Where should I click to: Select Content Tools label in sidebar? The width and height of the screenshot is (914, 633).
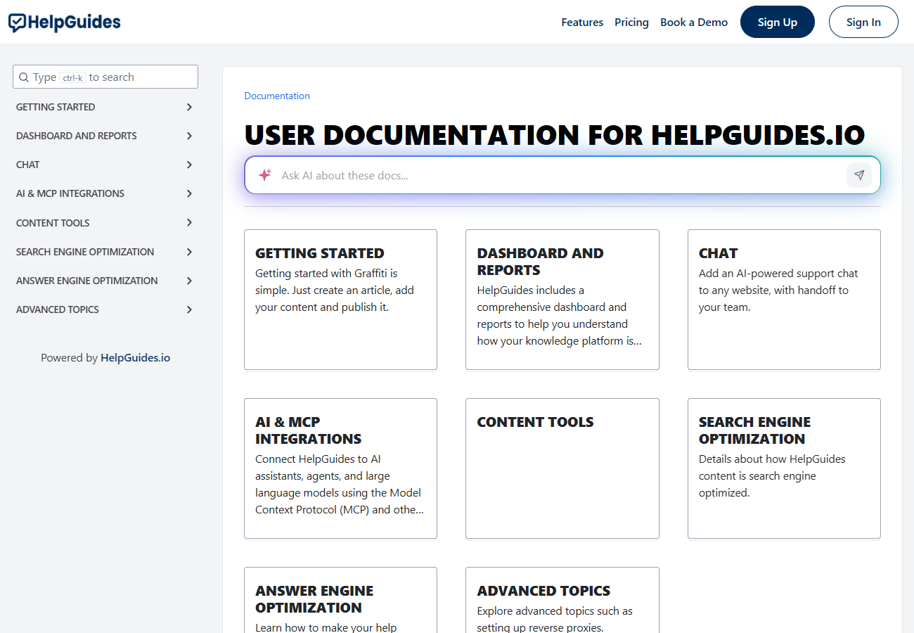[x=53, y=223]
